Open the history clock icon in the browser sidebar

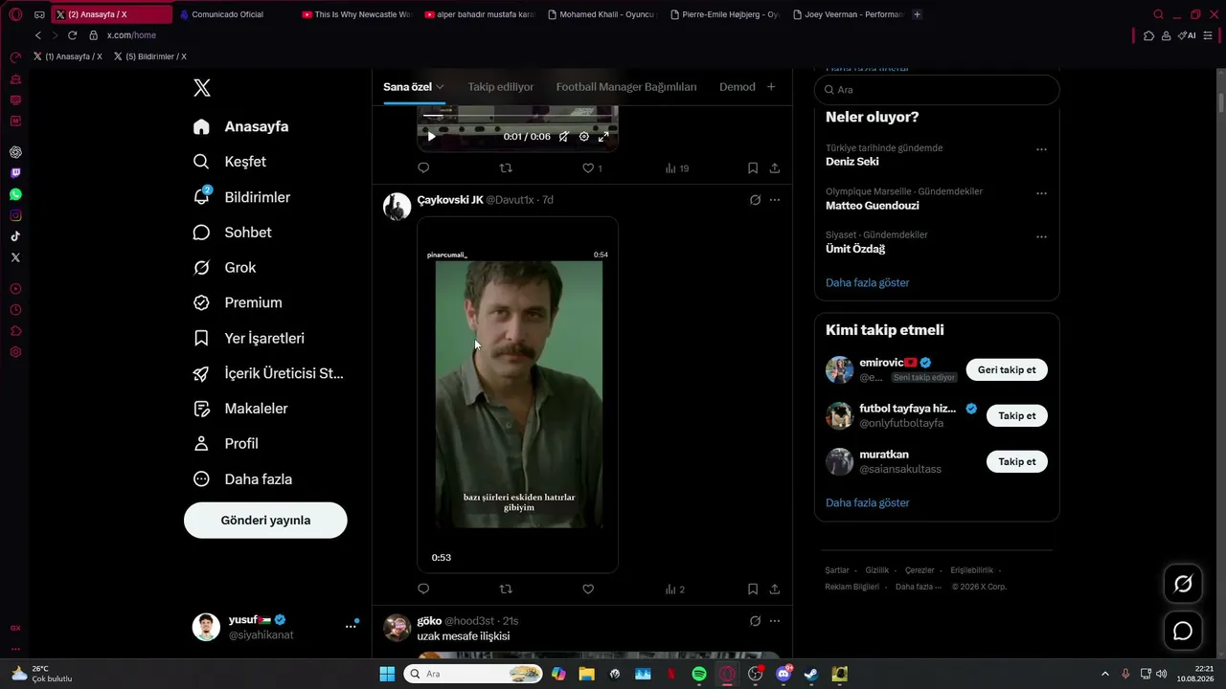click(x=15, y=310)
